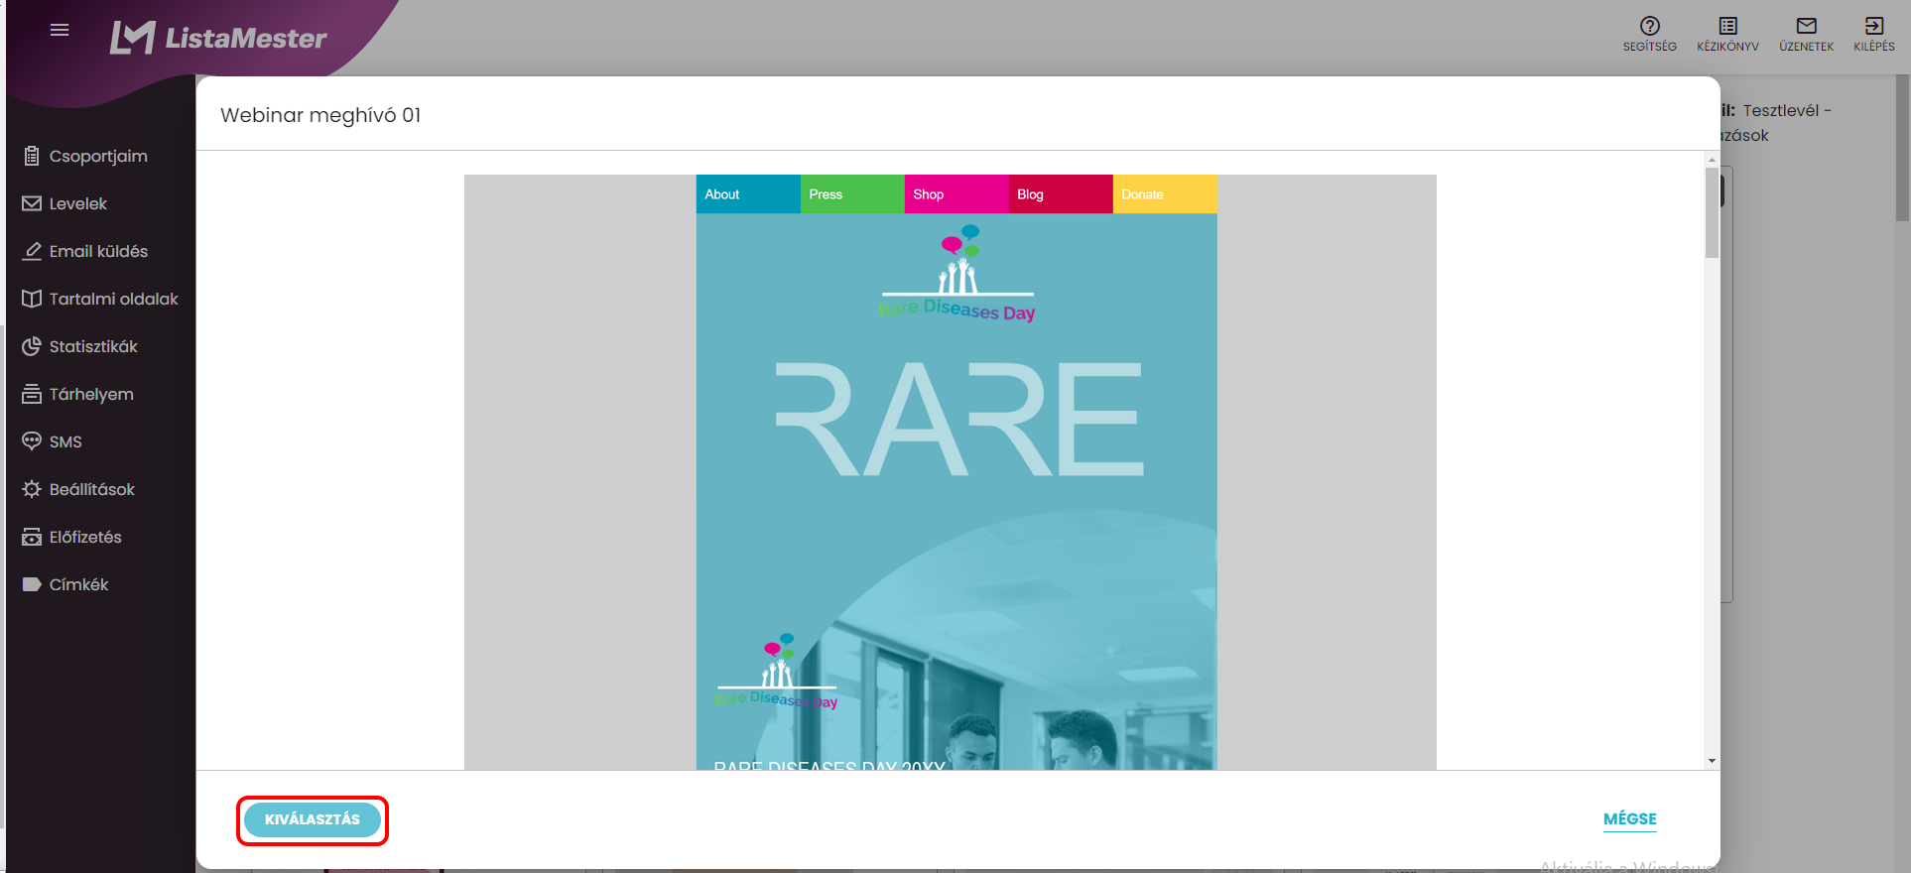Click the Rare Diseases Day top logo
This screenshot has width=1911, height=873.
[957, 273]
